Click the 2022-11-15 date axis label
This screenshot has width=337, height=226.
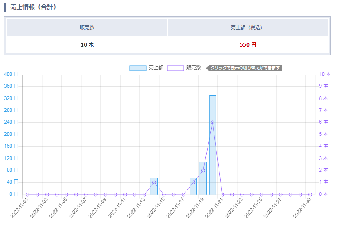[156, 208]
